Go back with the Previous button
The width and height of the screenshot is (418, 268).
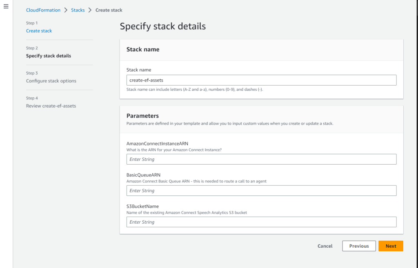[359, 246]
